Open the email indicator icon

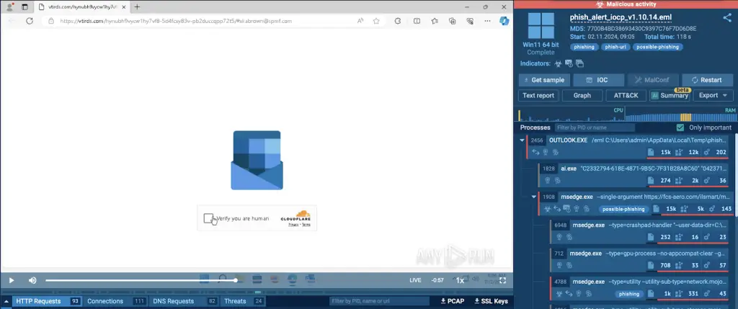pos(569,63)
